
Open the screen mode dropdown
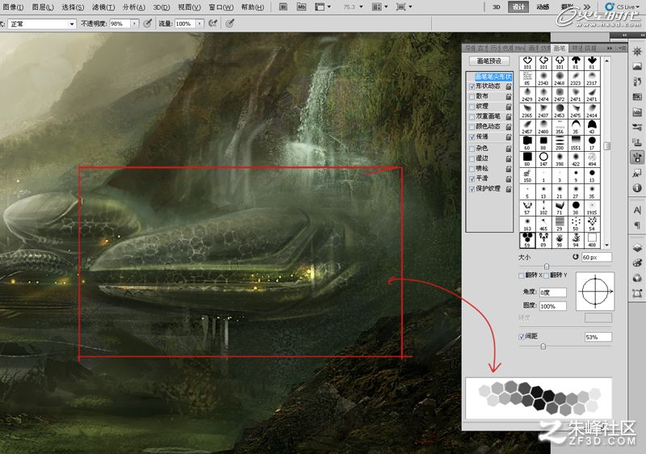(403, 7)
